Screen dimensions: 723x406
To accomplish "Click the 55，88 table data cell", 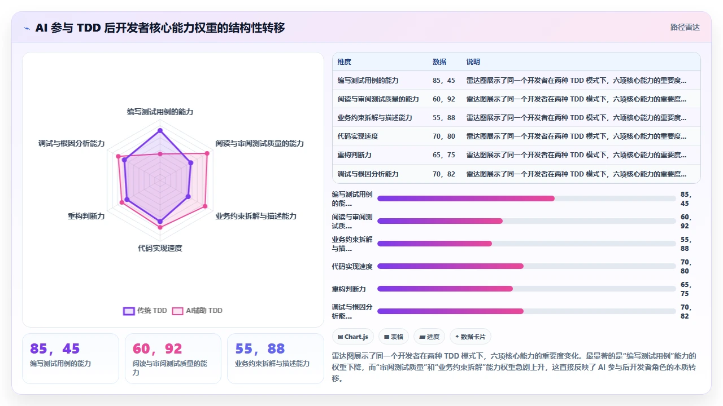I will coord(443,118).
